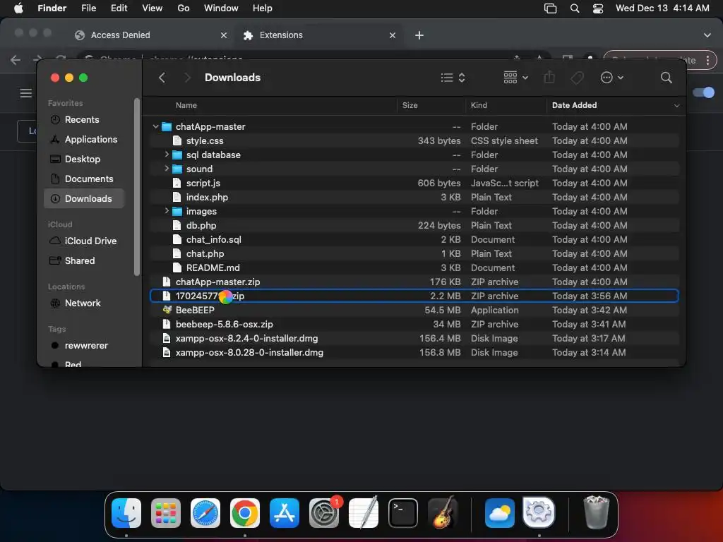
Task: Select beebeep-5.8.6-osx.zip archive
Action: (414, 325)
